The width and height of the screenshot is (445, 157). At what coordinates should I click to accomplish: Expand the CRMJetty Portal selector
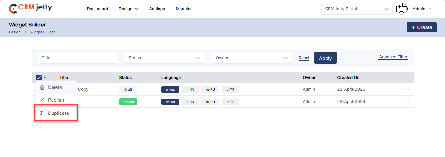357,9
